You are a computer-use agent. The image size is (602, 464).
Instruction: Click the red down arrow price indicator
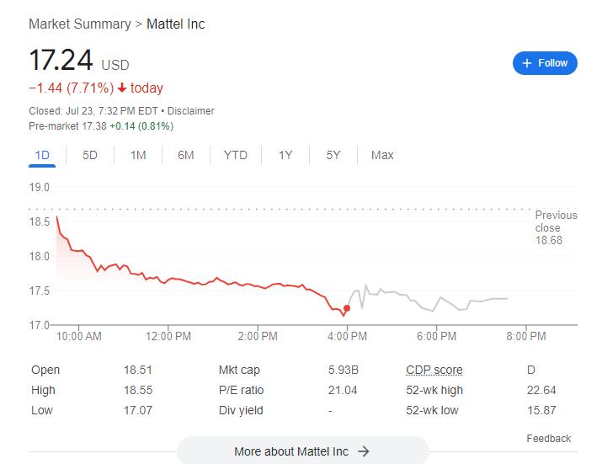coord(122,88)
